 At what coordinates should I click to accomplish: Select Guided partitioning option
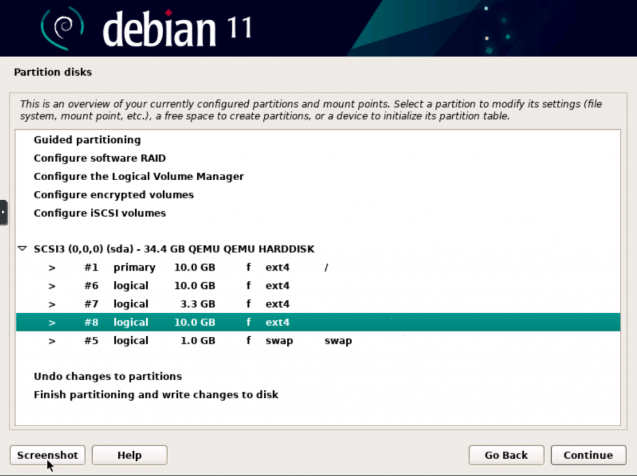pos(87,140)
